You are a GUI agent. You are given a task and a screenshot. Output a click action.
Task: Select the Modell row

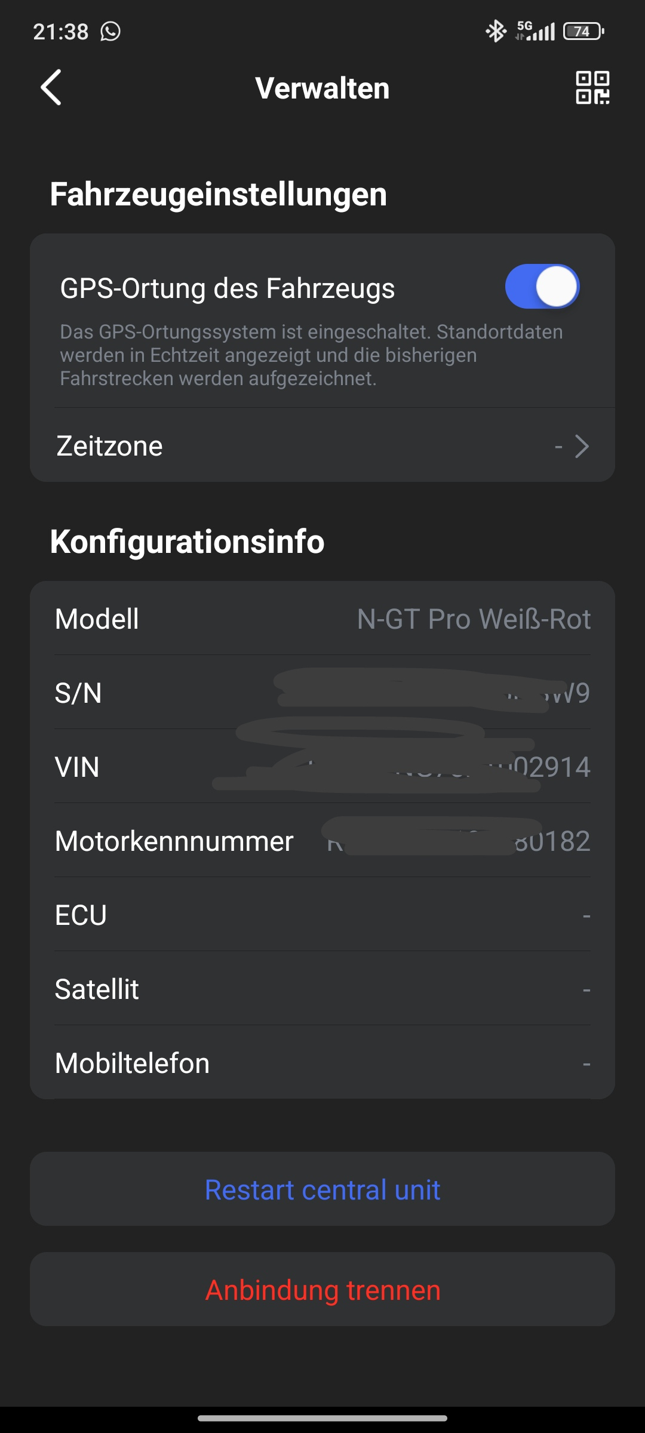click(322, 619)
